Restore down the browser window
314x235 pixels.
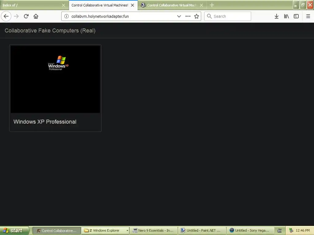coord(303,5)
